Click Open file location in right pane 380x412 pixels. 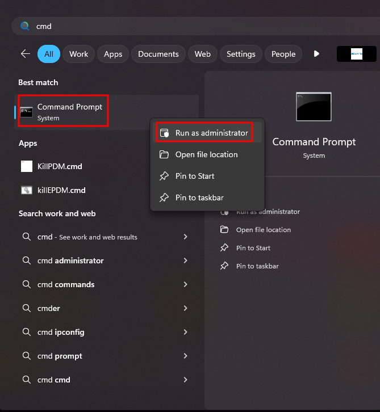pyautogui.click(x=263, y=230)
